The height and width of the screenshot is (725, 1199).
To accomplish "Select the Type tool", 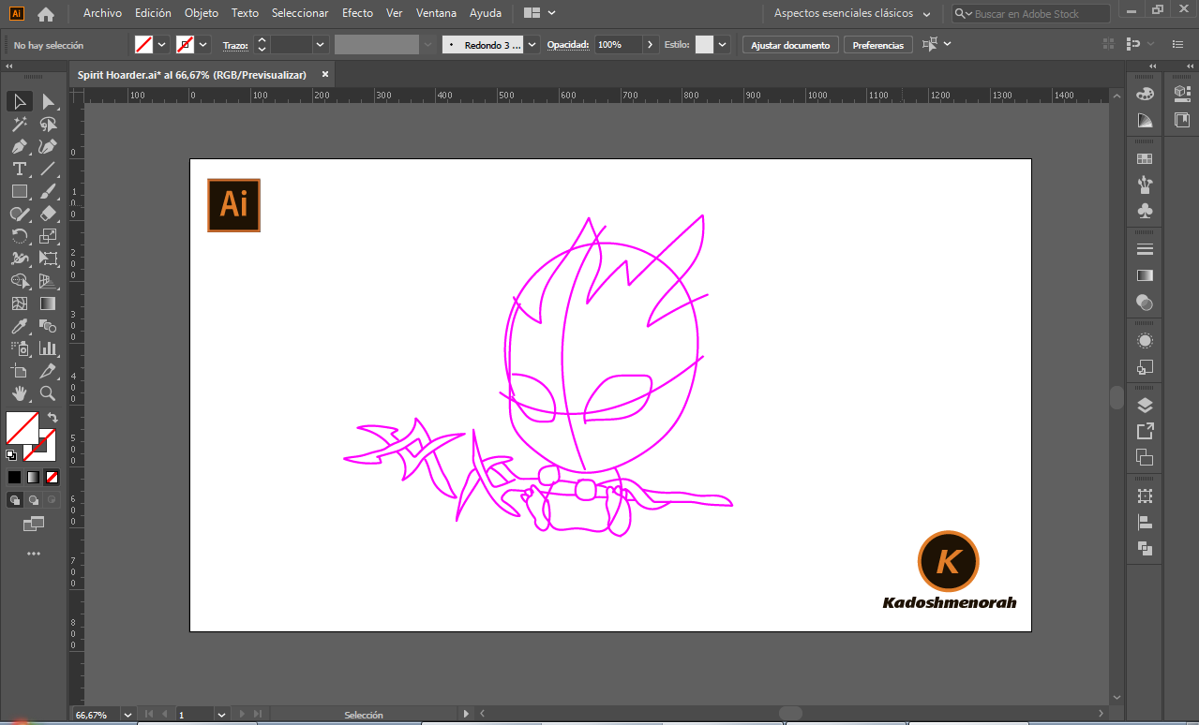I will click(x=20, y=169).
